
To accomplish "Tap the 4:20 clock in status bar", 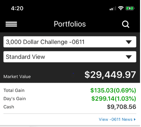I will pos(17,8).
